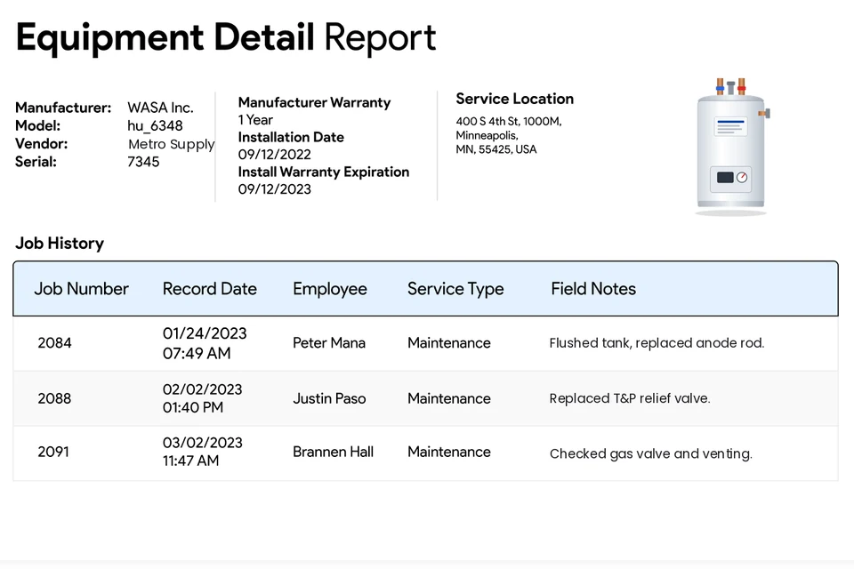The height and width of the screenshot is (569, 854).
Task: Click job number 2088
Action: click(x=54, y=398)
